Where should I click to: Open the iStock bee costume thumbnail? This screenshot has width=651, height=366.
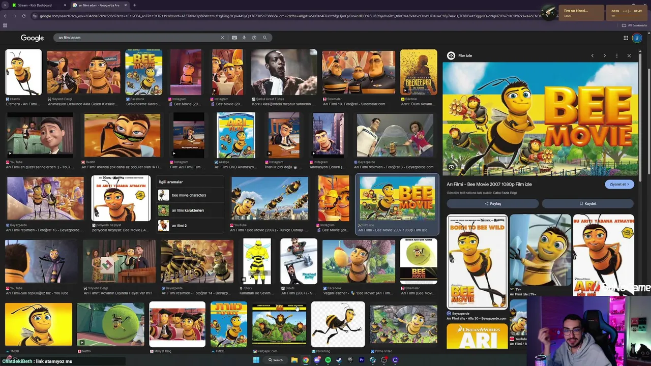click(x=257, y=261)
